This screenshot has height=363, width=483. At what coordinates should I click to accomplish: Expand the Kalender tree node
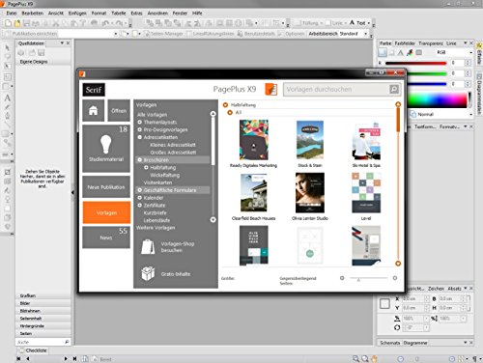[140, 198]
